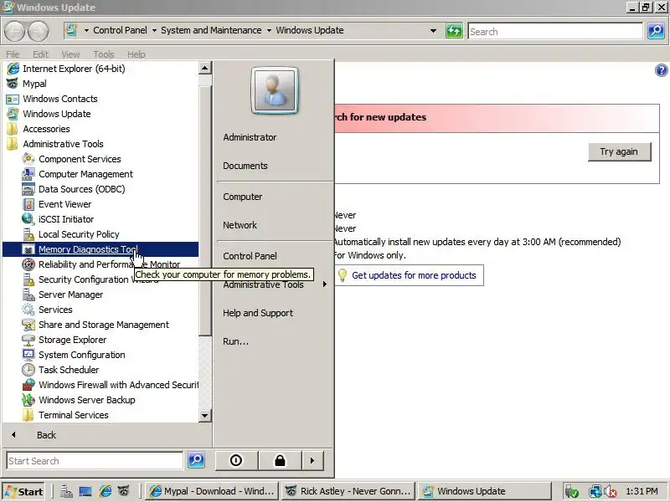Click the muted volume tray icon

click(611, 492)
